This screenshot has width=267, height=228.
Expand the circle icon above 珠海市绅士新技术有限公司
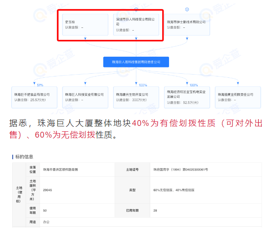point(187,9)
